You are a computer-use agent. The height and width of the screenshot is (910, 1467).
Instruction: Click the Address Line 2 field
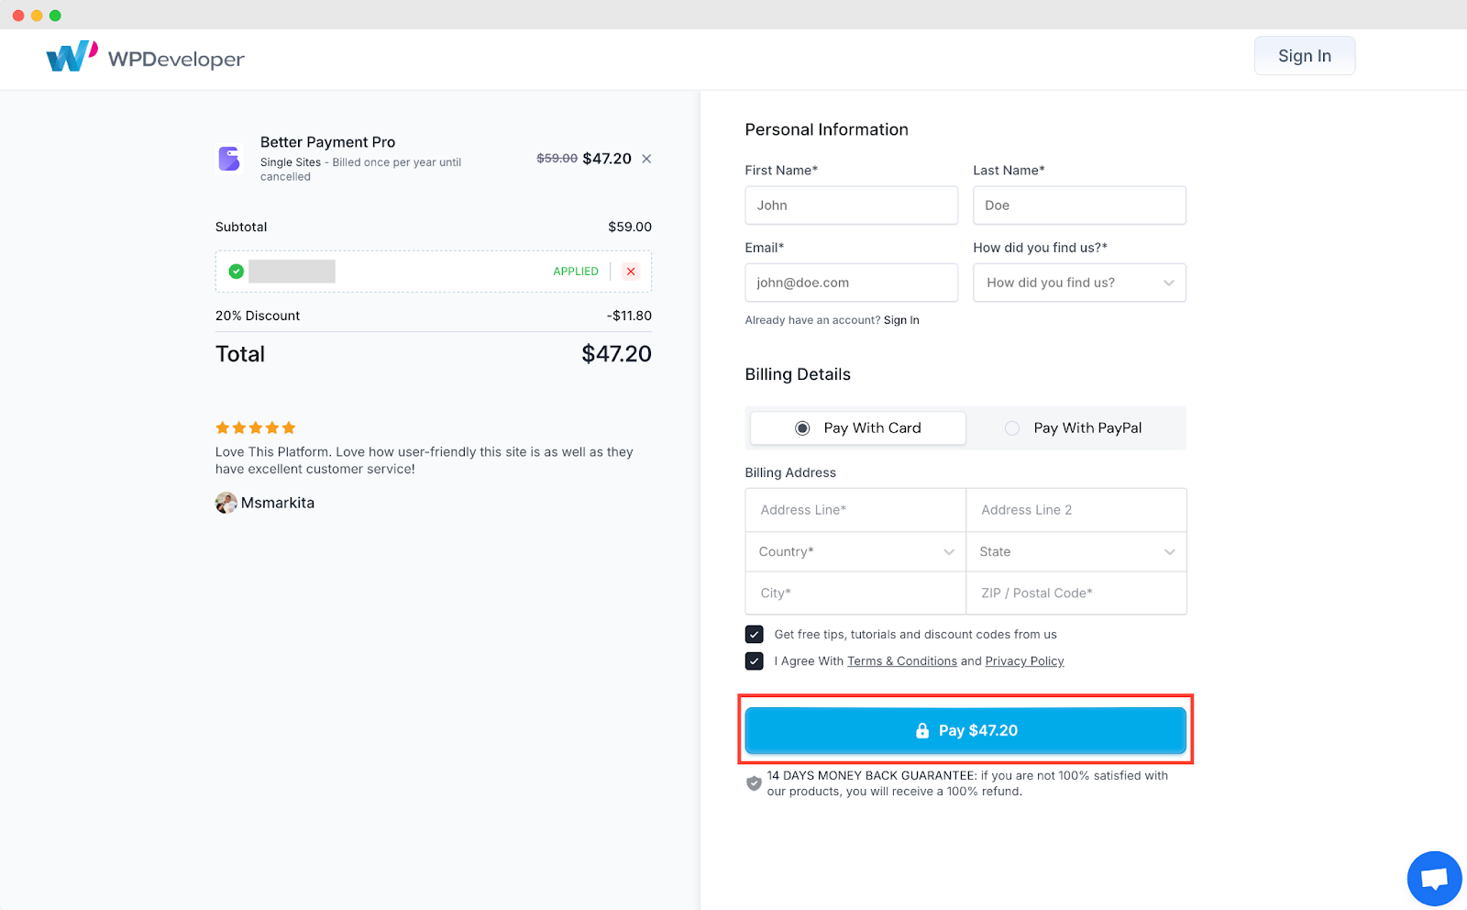pyautogui.click(x=1076, y=510)
